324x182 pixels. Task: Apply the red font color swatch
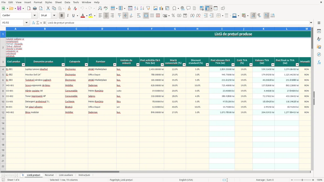tap(83, 16)
